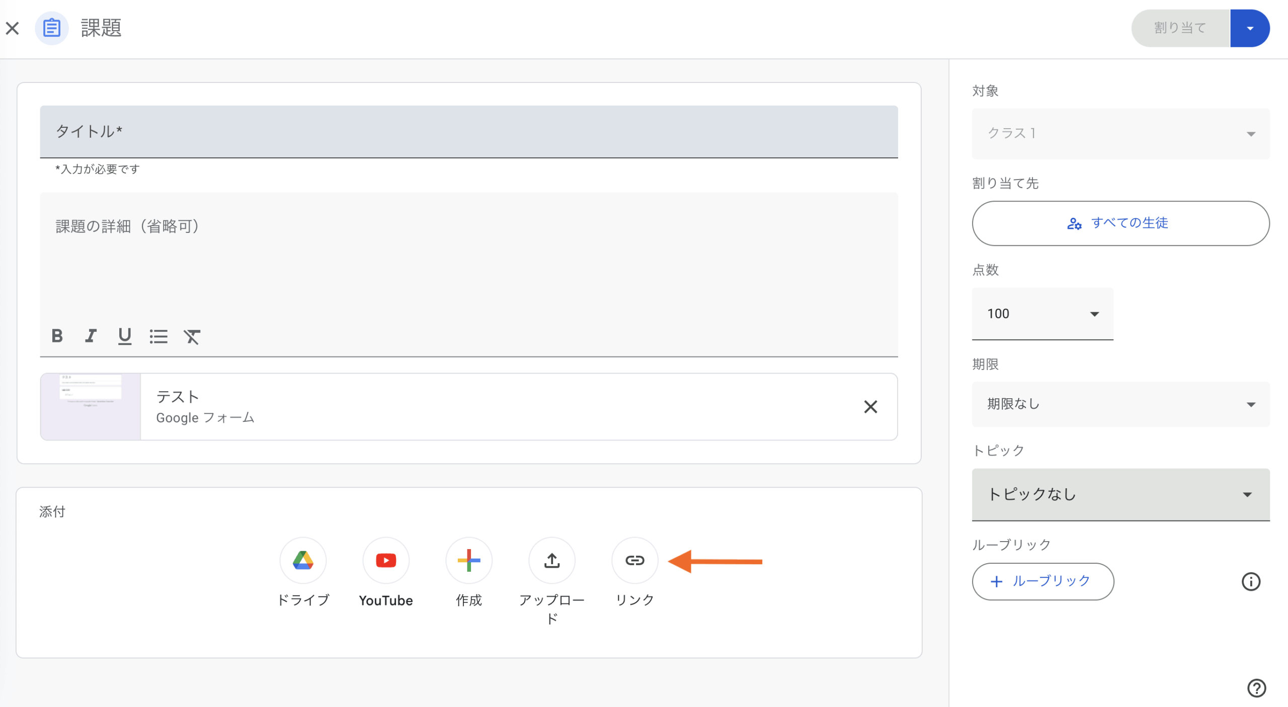Open the 作成 create new file menu

point(469,560)
